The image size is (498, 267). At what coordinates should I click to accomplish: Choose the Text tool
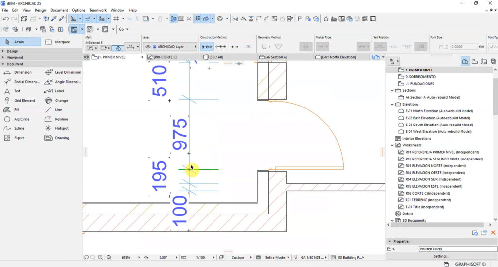(x=13, y=91)
